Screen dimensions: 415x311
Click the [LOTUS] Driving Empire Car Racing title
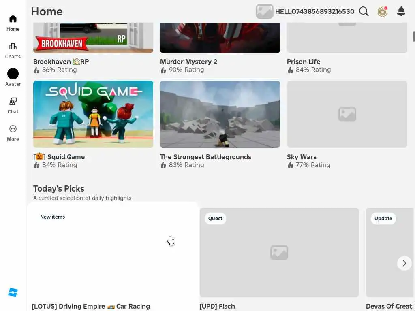91,306
